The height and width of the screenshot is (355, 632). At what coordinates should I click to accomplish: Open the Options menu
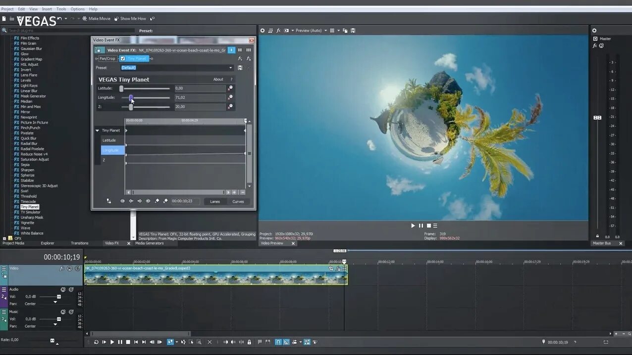tap(77, 8)
